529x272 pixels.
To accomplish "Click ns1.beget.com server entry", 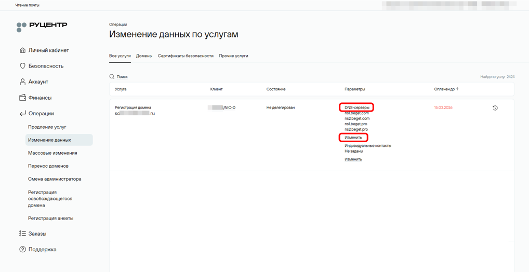I will (x=357, y=113).
